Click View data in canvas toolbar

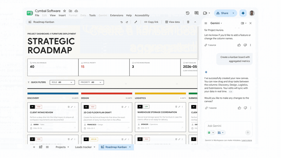pyautogui.click(x=172, y=22)
